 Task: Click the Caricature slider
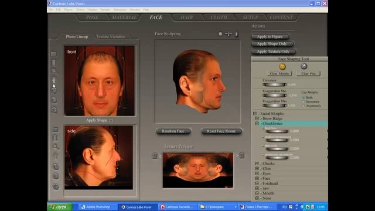click(274, 84)
